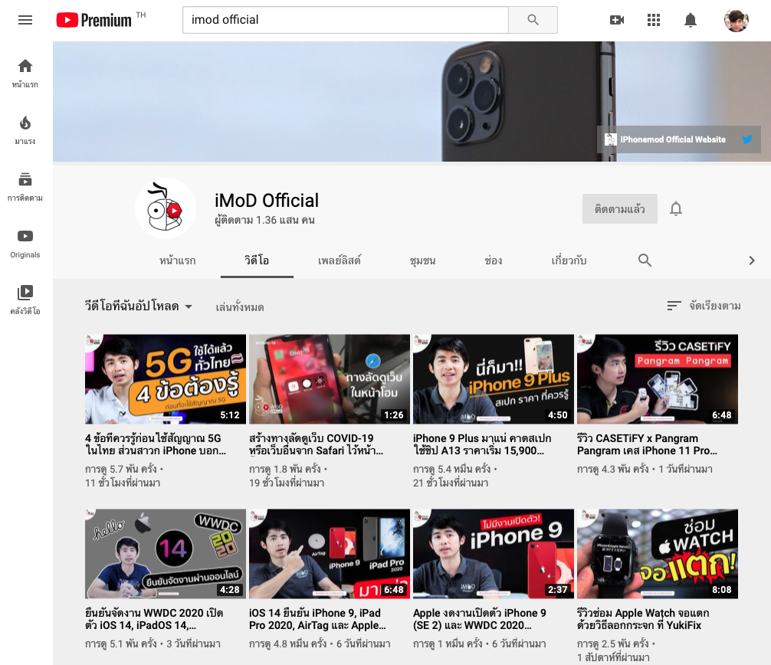This screenshot has width=771, height=665.
Task: Toggle channel notification bell next to subscribe
Action: [x=675, y=208]
